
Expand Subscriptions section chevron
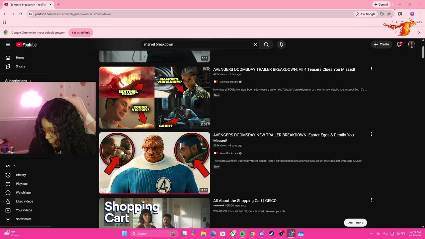tap(31, 81)
